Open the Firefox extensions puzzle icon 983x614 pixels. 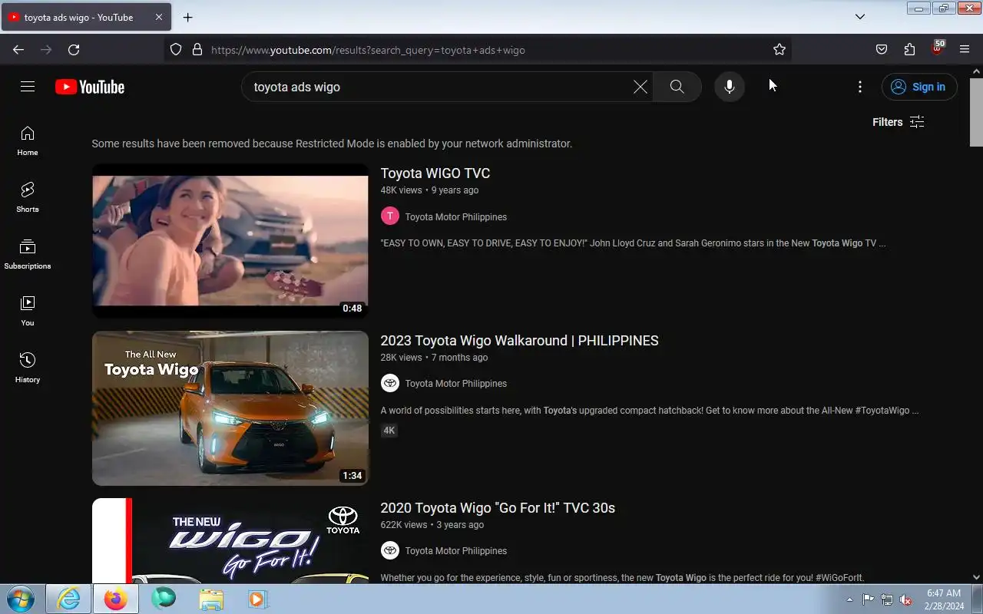tap(909, 50)
